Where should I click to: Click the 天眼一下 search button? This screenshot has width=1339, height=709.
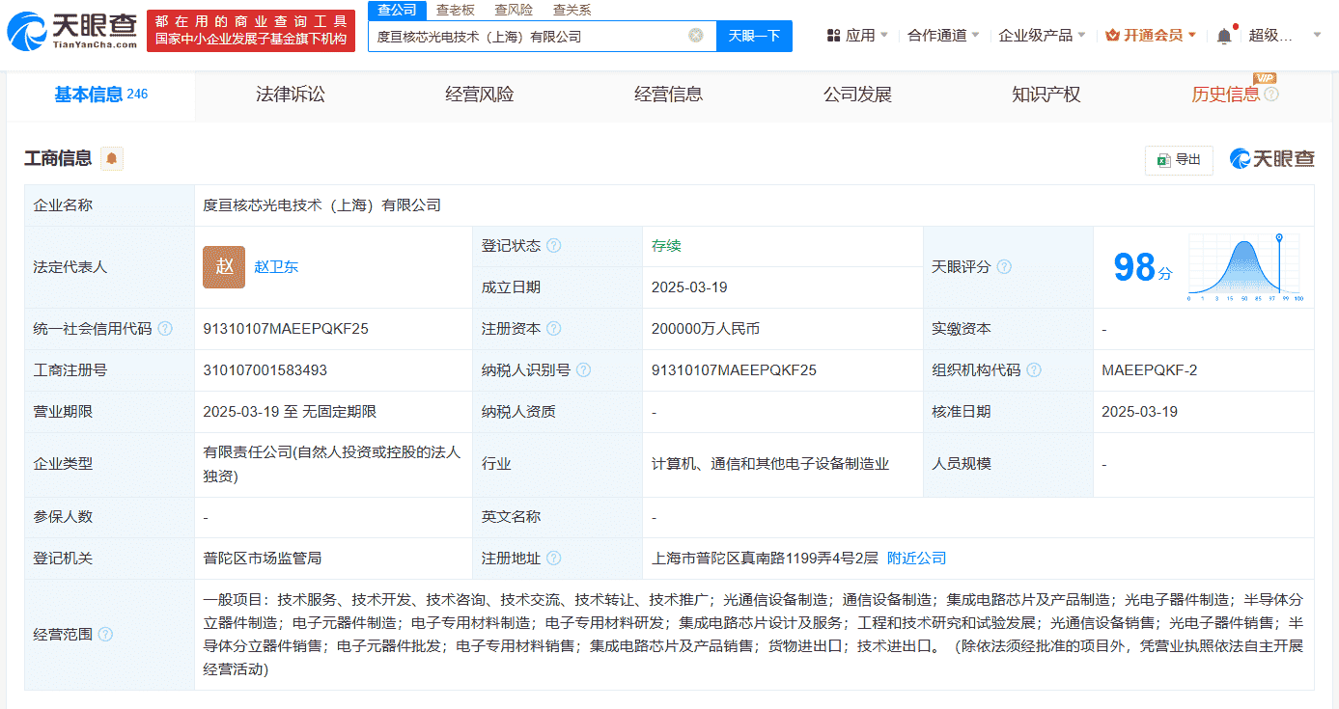pos(754,36)
